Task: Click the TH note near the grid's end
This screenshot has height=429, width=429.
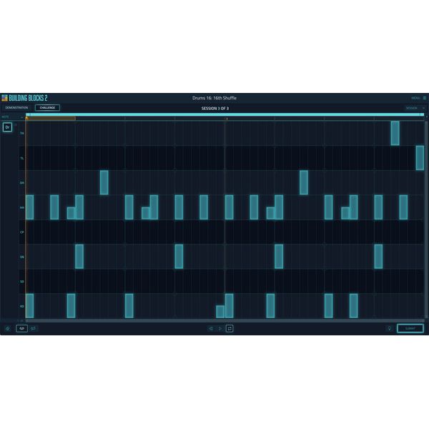Action: [395, 133]
